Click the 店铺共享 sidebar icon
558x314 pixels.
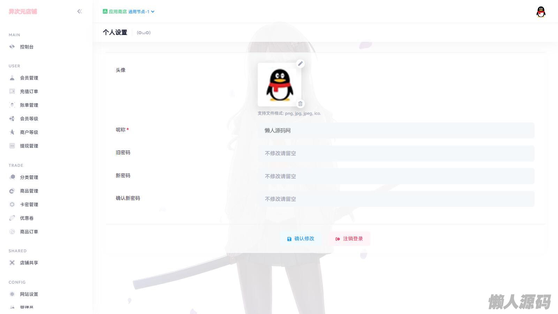12,263
